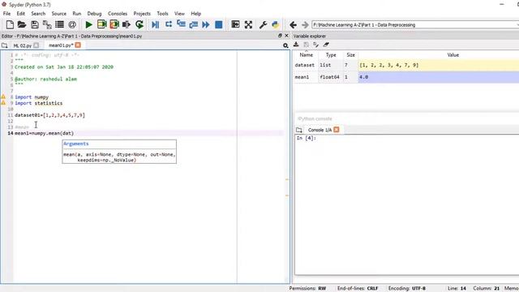This screenshot has height=292, width=519.
Task: Continue execution until next breakpoint
Action: (x=205, y=24)
